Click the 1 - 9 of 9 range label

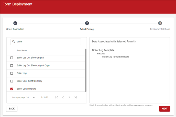click(x=45, y=97)
